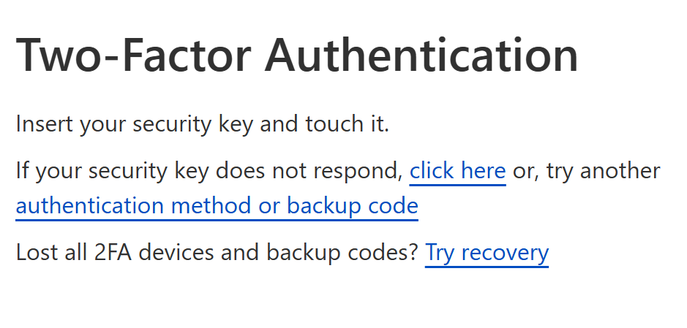Viewport: 687px width, 328px height.
Task: Click the "2FA" text in last paragraph
Action: (x=115, y=253)
